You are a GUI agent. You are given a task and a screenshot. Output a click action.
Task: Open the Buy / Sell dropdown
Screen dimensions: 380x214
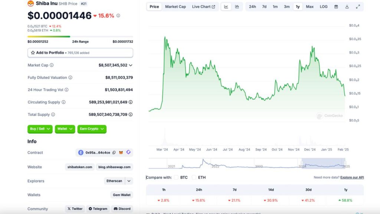40,129
